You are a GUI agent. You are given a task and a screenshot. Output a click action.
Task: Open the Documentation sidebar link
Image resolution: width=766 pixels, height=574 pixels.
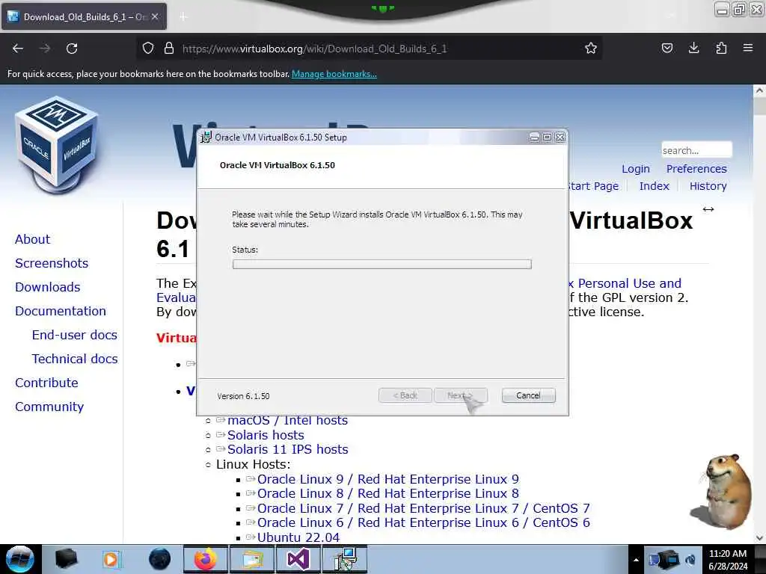pyautogui.click(x=61, y=311)
